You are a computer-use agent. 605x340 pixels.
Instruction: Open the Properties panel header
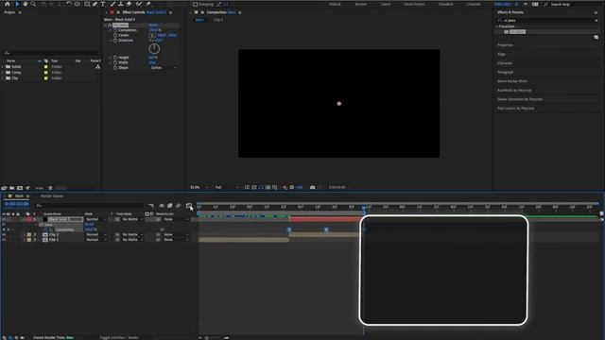505,45
